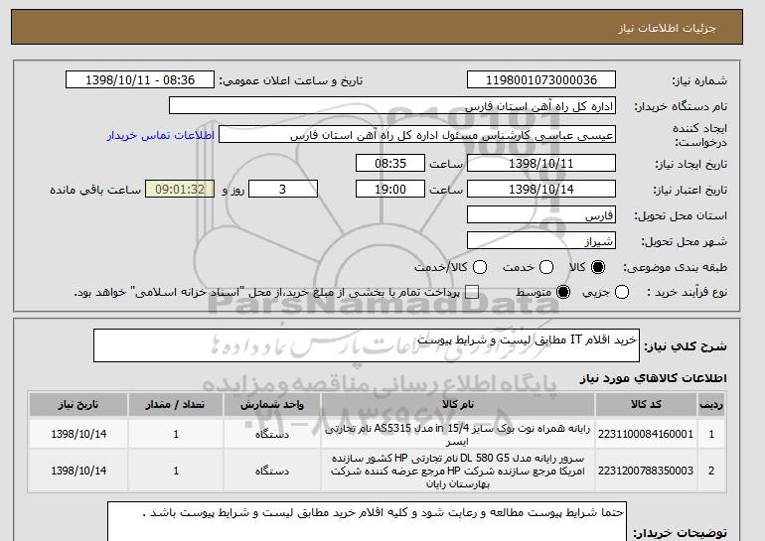Screen dimensions: 765x541
Task: Click the quantity cell in row 2
Action: click(176, 471)
